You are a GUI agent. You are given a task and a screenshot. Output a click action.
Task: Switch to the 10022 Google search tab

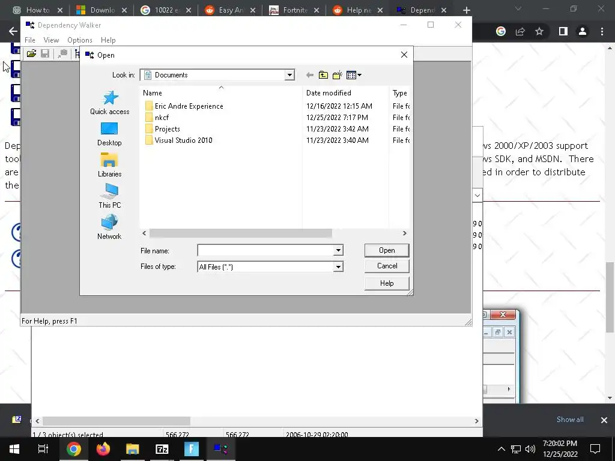coord(166,10)
